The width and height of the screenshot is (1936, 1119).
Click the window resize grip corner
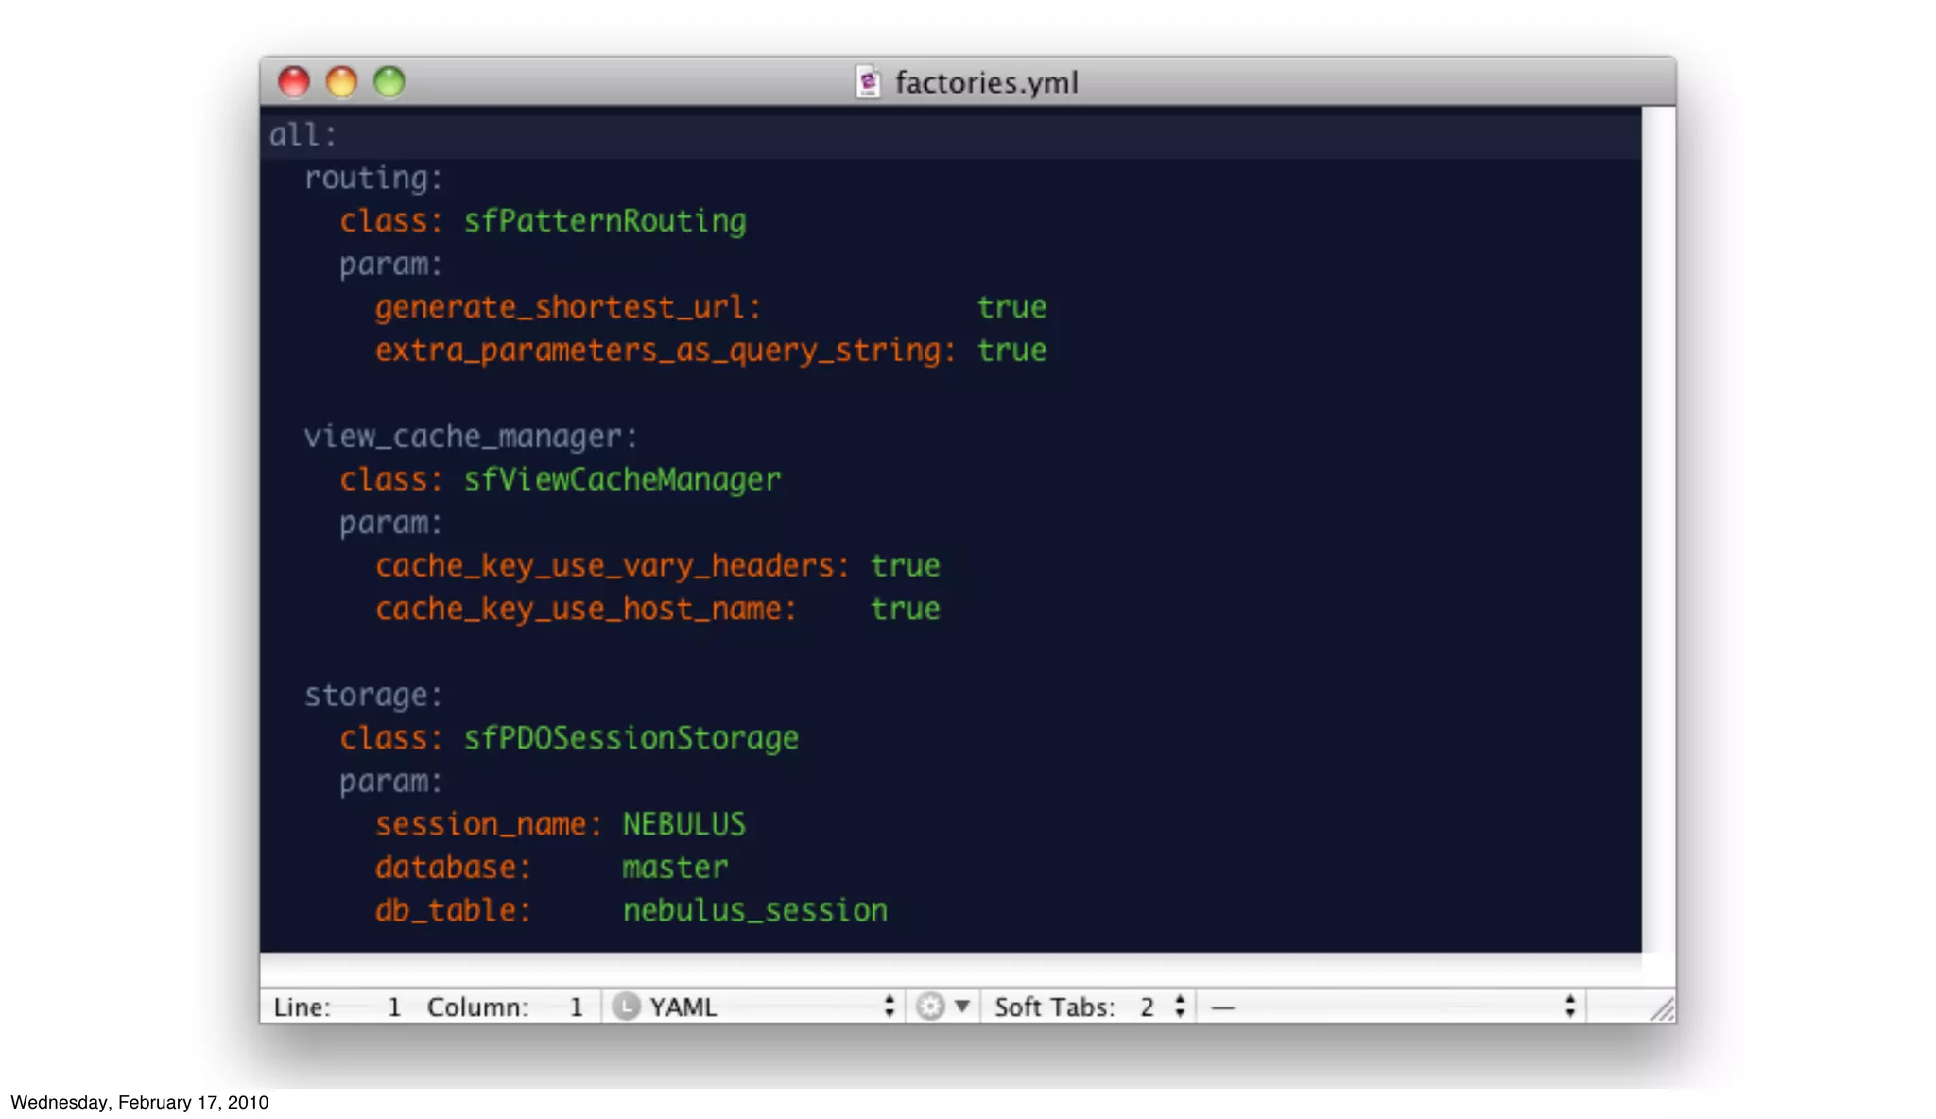(x=1662, y=1009)
